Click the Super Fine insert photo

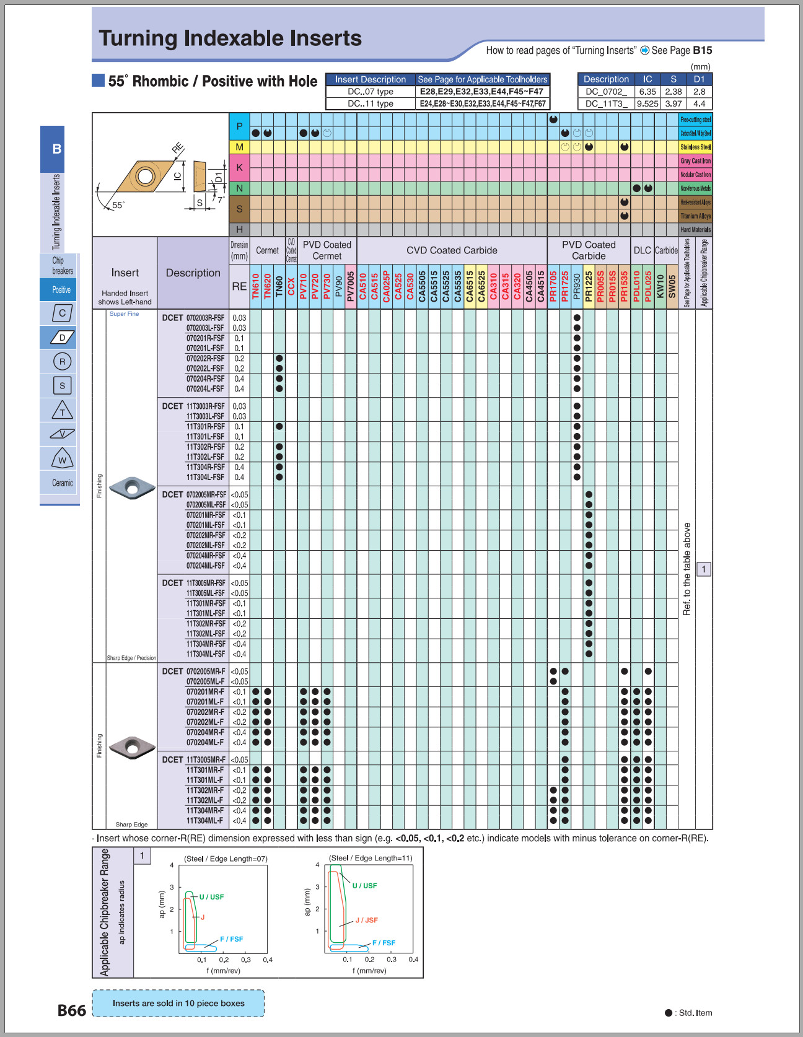[x=131, y=488]
